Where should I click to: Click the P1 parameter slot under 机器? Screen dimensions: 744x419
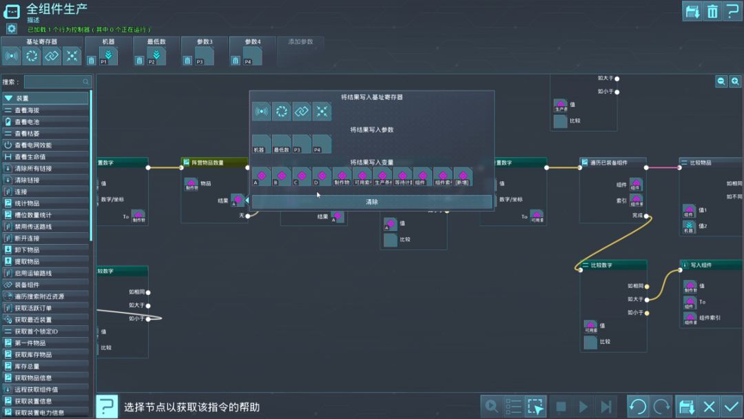click(x=108, y=56)
